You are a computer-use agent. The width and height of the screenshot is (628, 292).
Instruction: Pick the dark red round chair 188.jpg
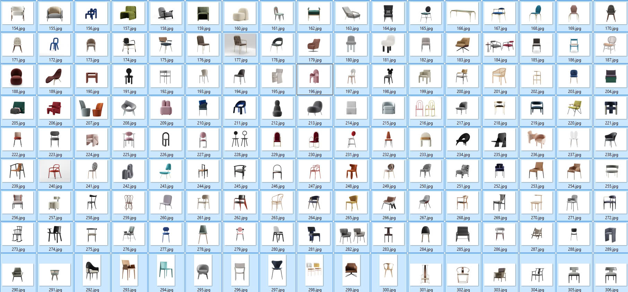(18, 76)
